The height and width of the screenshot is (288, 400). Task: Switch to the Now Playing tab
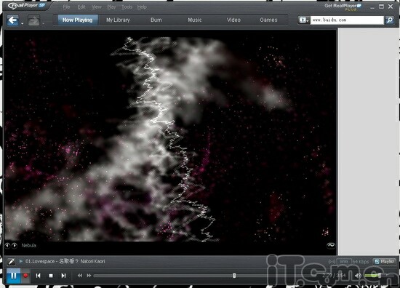(x=78, y=20)
